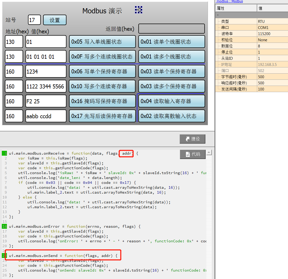Click 0x03 读多个保持寄存器 button

171,86
